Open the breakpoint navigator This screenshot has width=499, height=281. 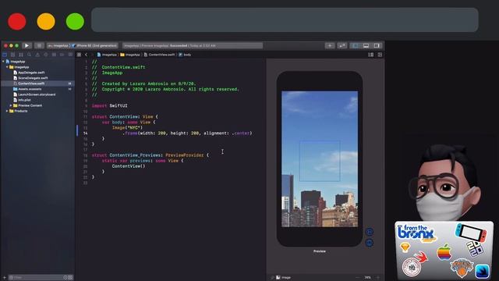pos(62,55)
